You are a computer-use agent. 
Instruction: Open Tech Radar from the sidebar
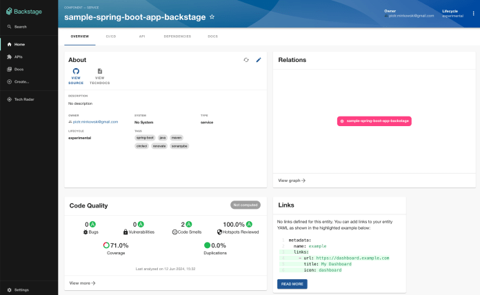pos(23,99)
